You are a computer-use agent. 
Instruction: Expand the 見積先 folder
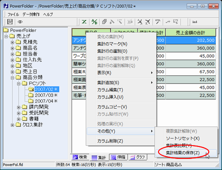click(x=12, y=42)
